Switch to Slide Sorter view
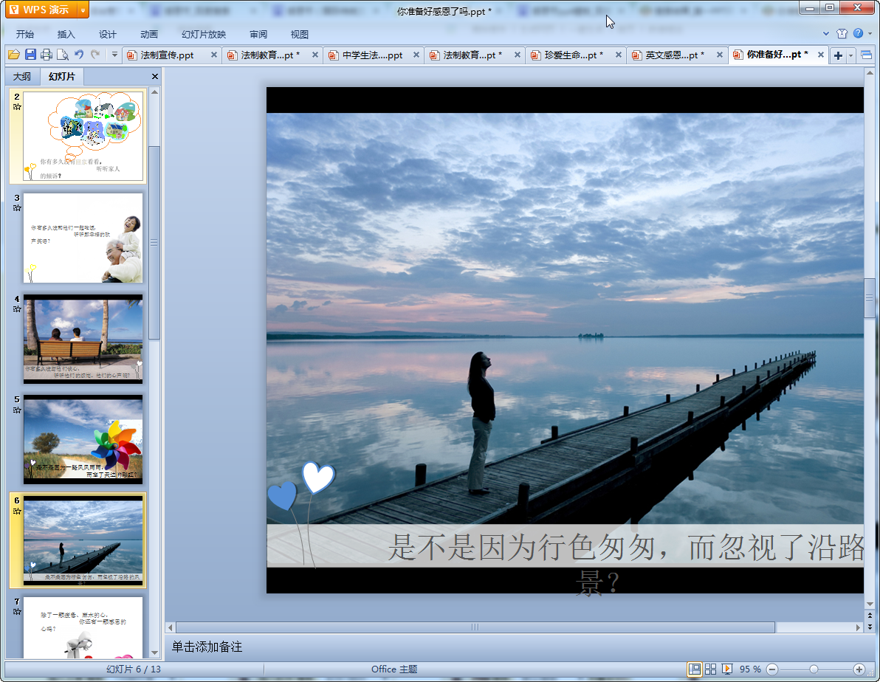The image size is (880, 682). coord(711,669)
